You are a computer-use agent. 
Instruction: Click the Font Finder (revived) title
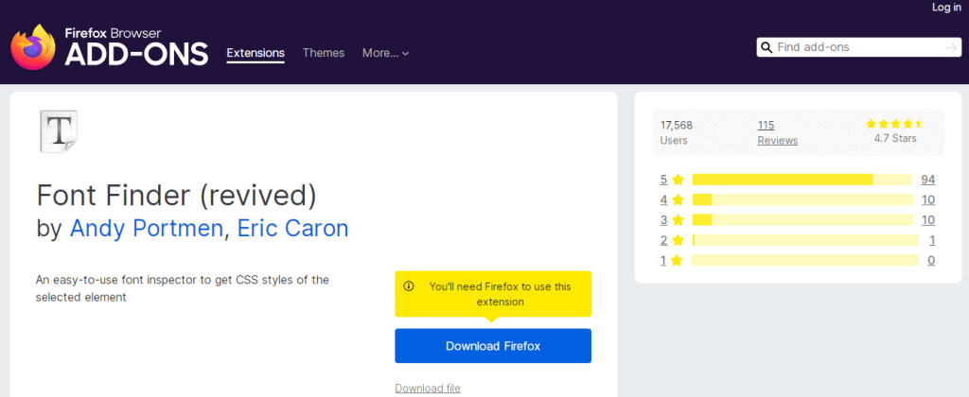pyautogui.click(x=177, y=196)
